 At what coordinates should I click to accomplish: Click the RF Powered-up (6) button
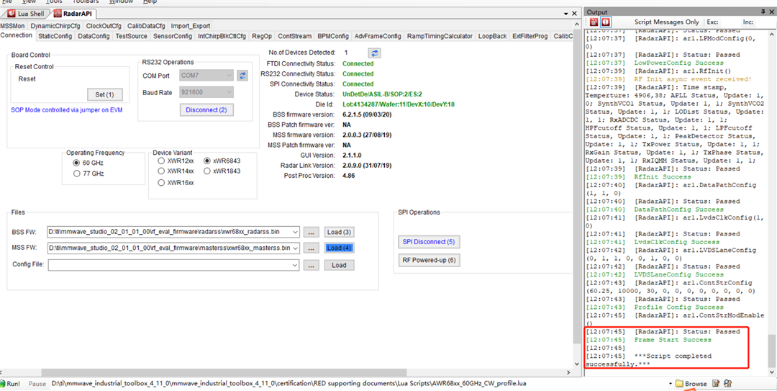click(x=429, y=259)
